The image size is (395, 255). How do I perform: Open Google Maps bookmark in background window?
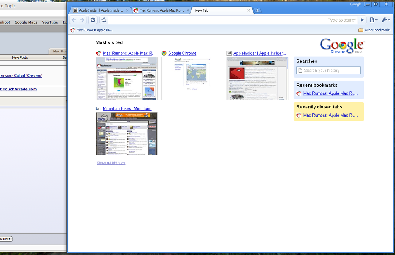pyautogui.click(x=26, y=22)
